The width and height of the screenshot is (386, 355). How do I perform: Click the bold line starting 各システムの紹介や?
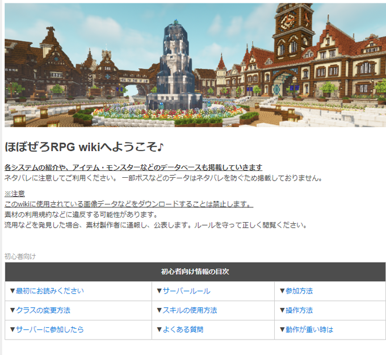(x=133, y=168)
